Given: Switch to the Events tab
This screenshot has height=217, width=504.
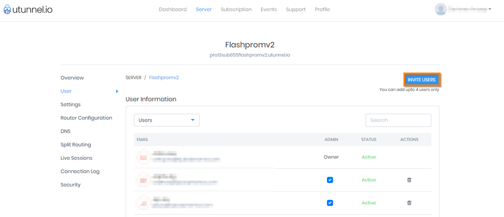Looking at the screenshot, I should tap(269, 9).
